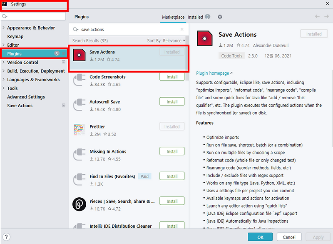Expand the Appearance & Behavior section
The image size is (333, 244).
pyautogui.click(x=30, y=28)
